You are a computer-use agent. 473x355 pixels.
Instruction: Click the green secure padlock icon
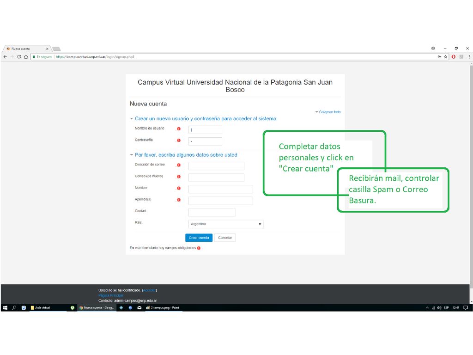tap(34, 57)
